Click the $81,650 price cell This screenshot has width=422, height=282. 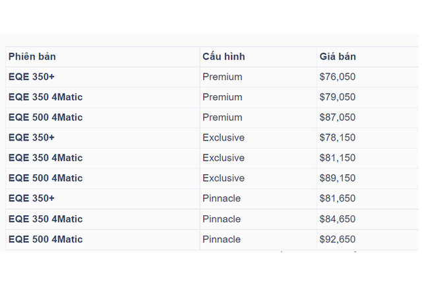coord(337,198)
